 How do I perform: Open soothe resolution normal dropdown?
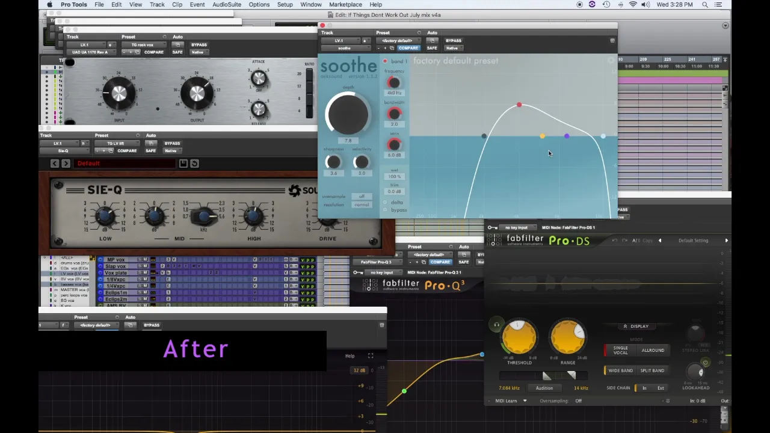click(362, 204)
